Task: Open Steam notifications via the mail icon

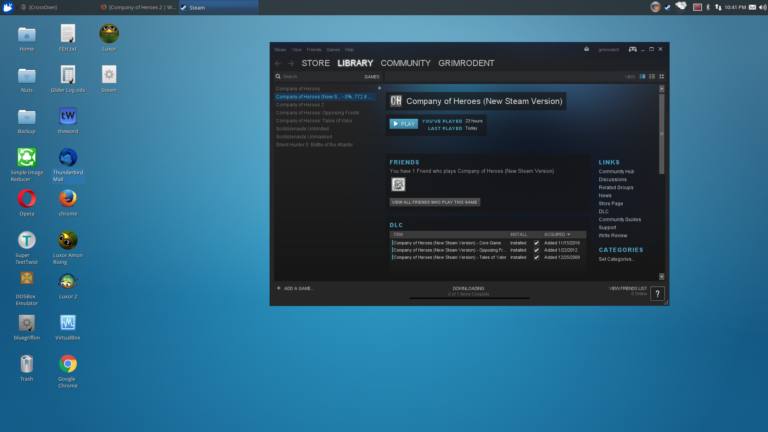Action: (x=586, y=49)
